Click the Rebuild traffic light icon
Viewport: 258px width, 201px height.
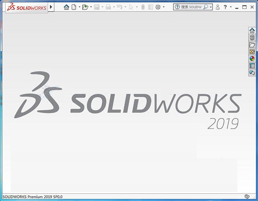pyautogui.click(x=143, y=7)
